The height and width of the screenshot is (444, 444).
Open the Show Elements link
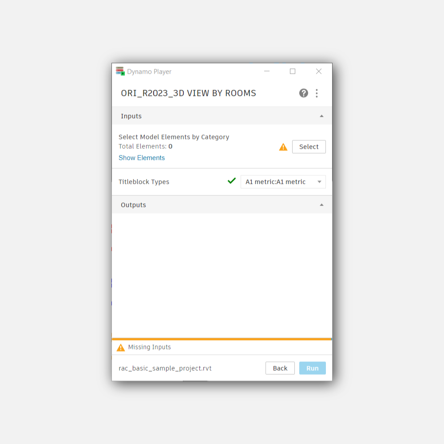point(142,158)
